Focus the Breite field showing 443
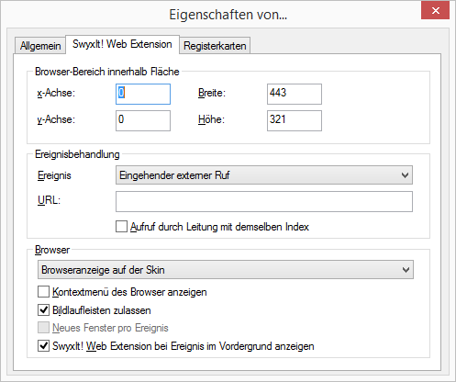This screenshot has width=456, height=382. click(295, 94)
